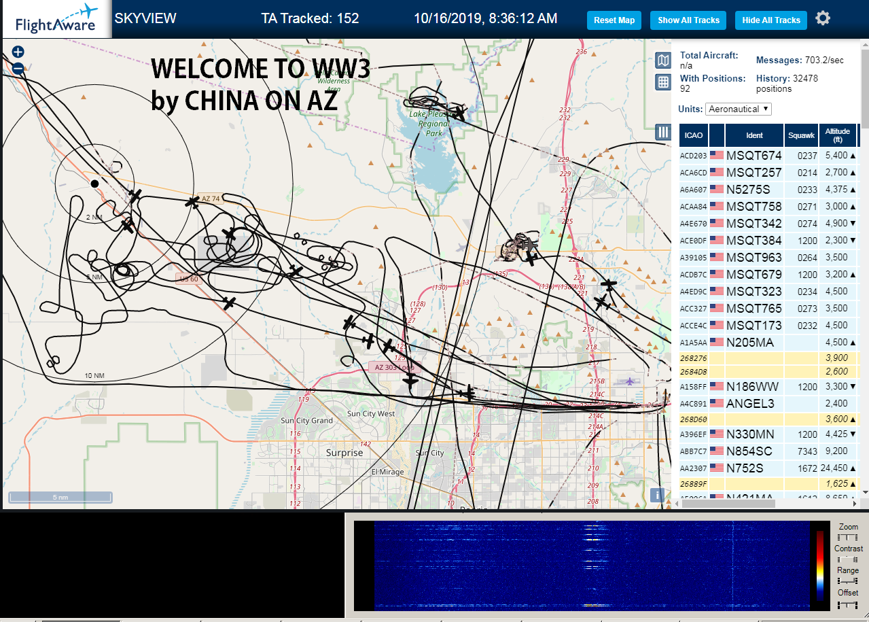This screenshot has width=869, height=622.
Task: Click the 5 nm map scale bar
Action: pos(60,497)
